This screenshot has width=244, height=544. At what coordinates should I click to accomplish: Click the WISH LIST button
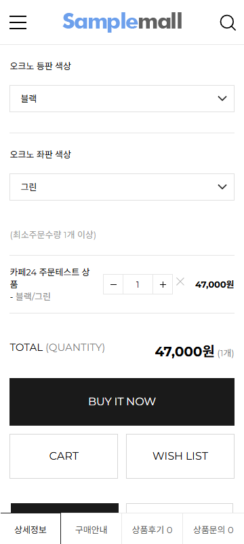pyautogui.click(x=180, y=456)
